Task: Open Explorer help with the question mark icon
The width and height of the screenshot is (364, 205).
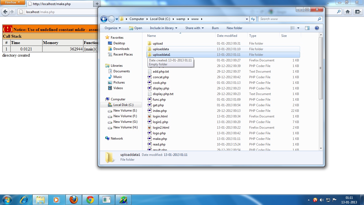Action: (317, 28)
